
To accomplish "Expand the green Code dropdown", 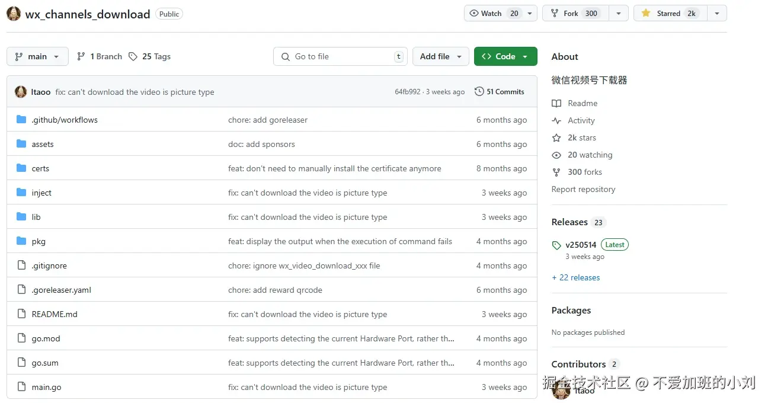I will click(505, 56).
